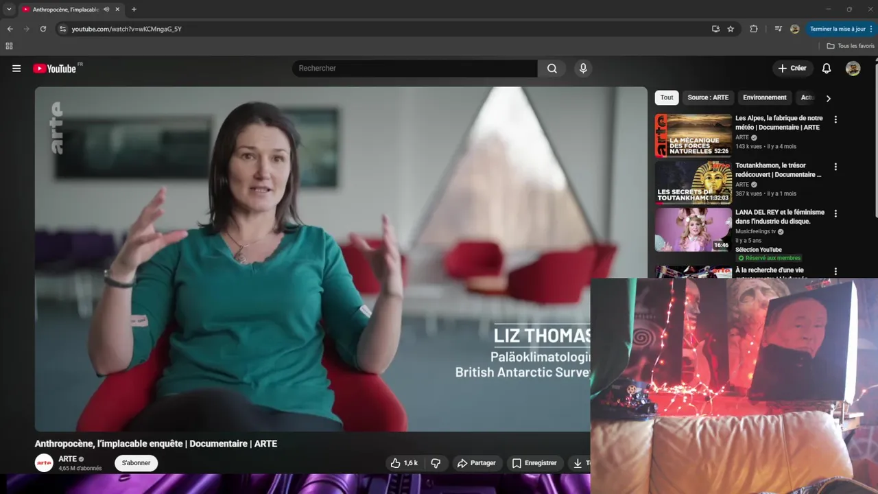Open the ARTE channel avatar

(x=44, y=463)
